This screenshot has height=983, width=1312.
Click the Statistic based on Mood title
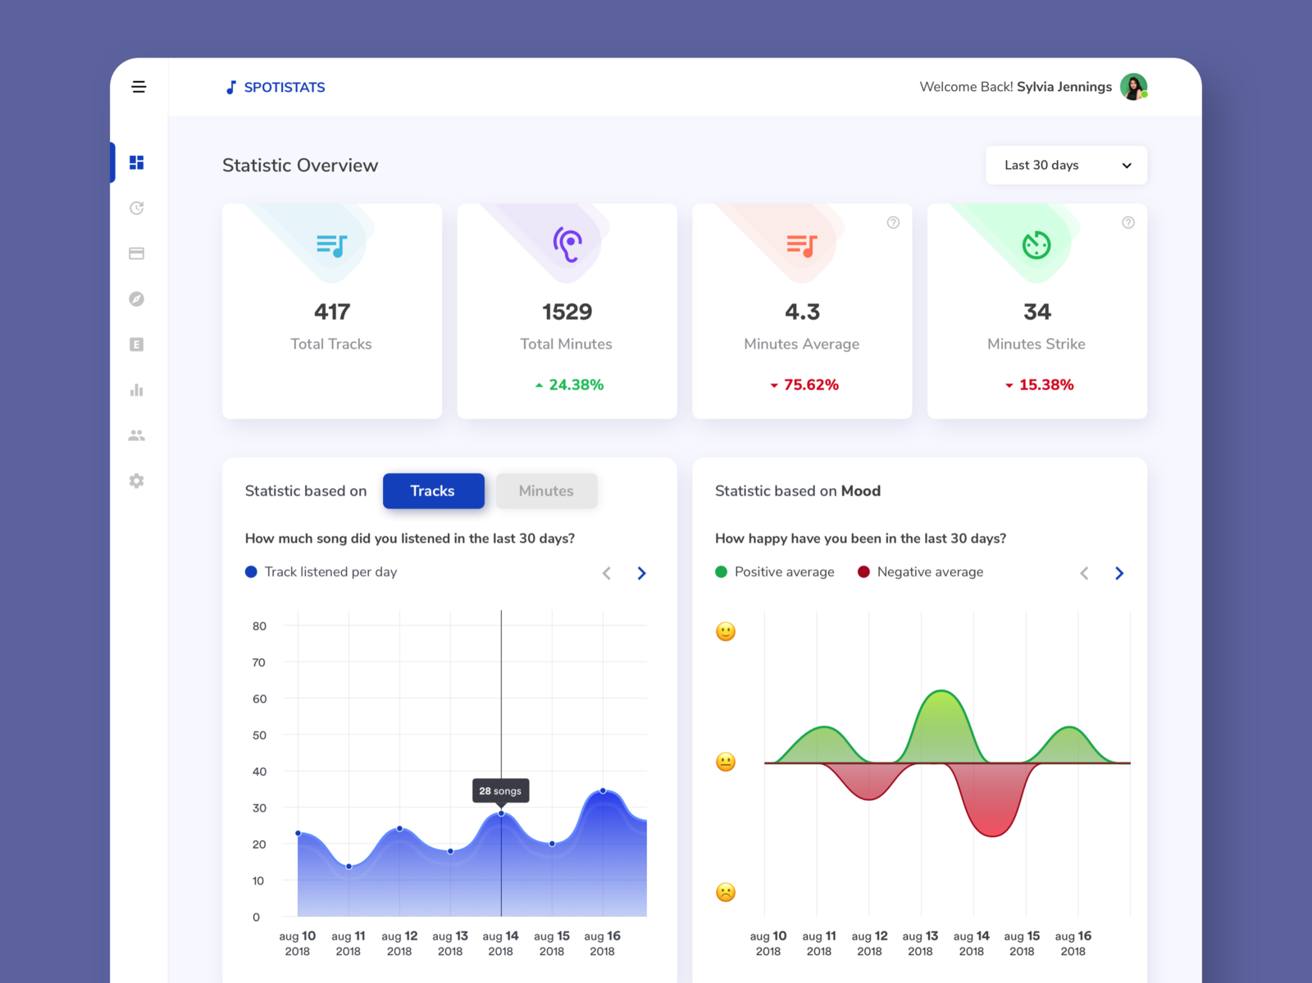coord(798,491)
